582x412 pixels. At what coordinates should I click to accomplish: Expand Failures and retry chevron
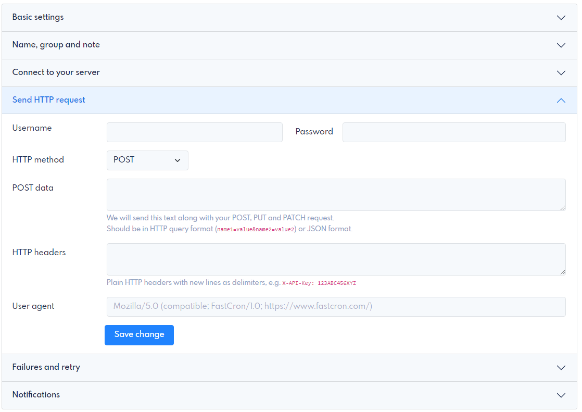561,367
